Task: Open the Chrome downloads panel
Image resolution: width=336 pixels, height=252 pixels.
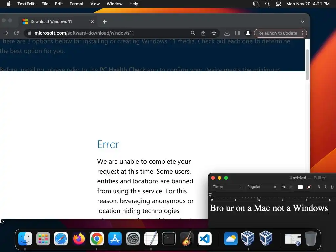Action: tap(227, 33)
